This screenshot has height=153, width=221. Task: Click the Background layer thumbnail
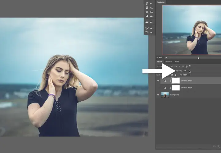[165, 95]
